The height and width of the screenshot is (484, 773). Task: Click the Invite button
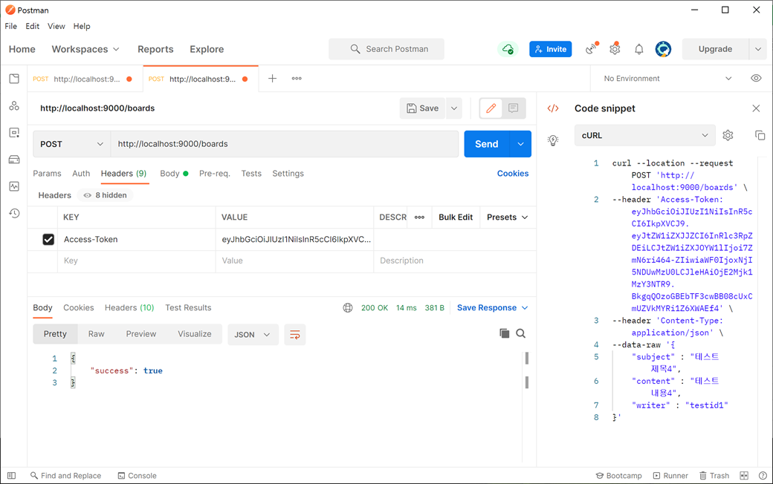pyautogui.click(x=551, y=49)
